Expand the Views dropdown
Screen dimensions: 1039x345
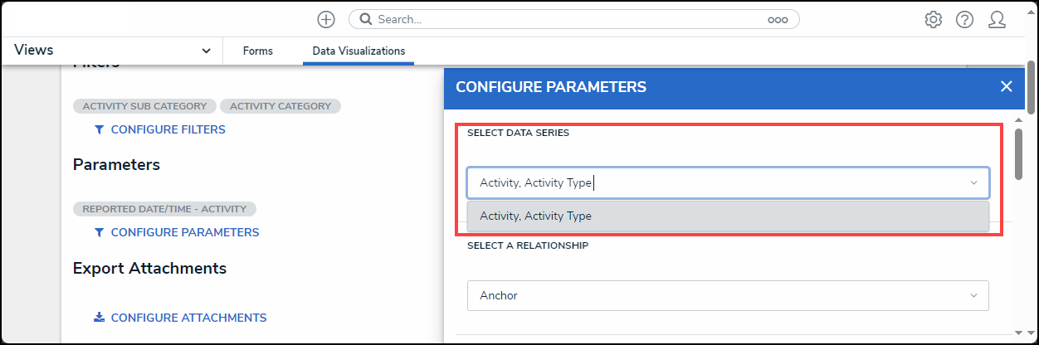click(206, 51)
